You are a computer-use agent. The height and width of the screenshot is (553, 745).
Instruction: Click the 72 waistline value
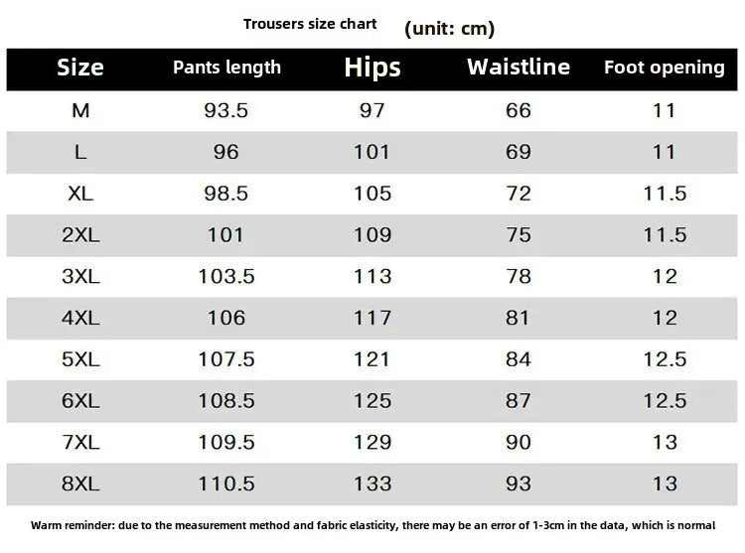(x=519, y=194)
